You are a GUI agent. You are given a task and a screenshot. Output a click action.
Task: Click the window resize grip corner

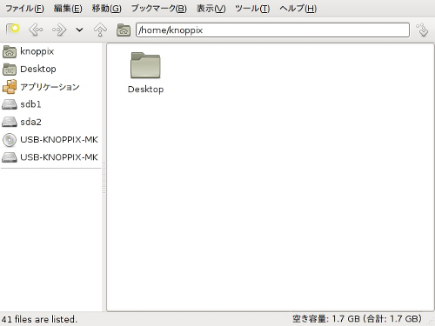pyautogui.click(x=431, y=322)
